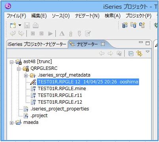Close the ナビゲーター tab
Image resolution: width=159 pixels, height=142 pixels.
point(103,44)
